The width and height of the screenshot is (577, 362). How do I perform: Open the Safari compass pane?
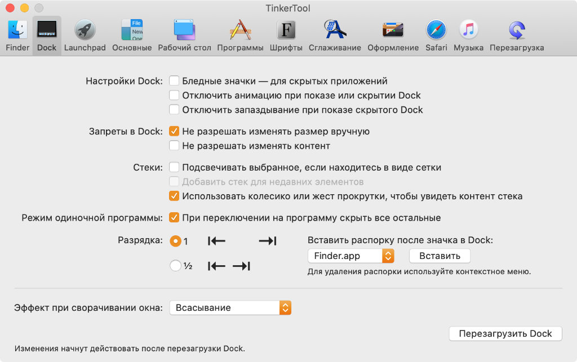point(436,35)
